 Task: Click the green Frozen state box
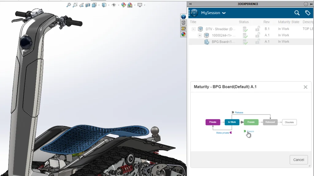(251, 122)
